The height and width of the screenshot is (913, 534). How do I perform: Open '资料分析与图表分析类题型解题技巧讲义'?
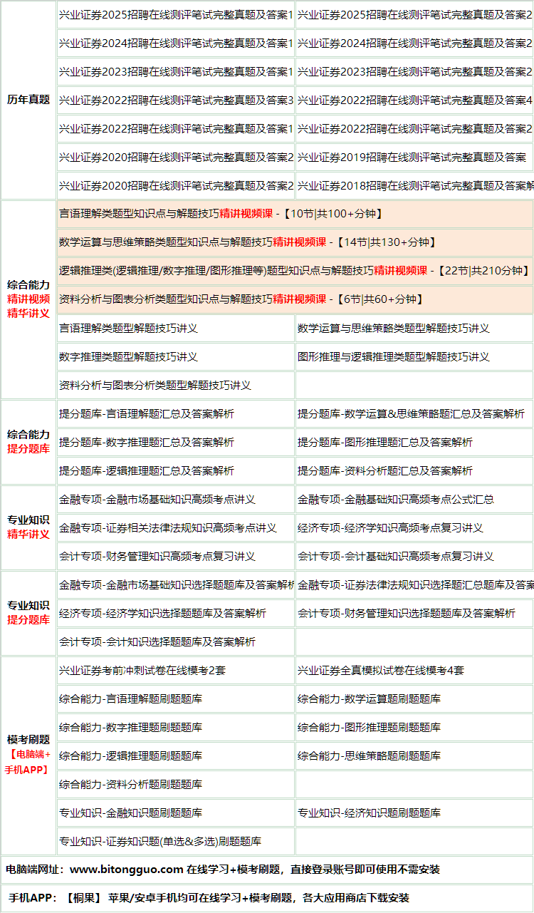[176, 386]
